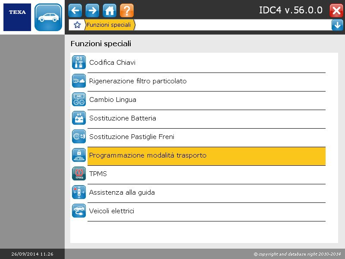Close the IDC4 application
The height and width of the screenshot is (259, 345).
[336, 10]
